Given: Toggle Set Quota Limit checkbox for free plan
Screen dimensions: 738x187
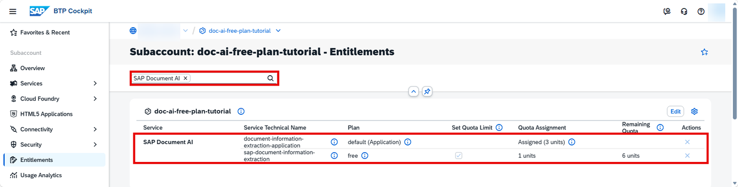Looking at the screenshot, I should (459, 156).
